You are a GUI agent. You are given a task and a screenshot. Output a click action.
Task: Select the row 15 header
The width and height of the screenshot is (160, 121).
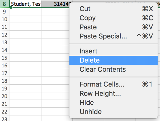[x=4, y=58]
